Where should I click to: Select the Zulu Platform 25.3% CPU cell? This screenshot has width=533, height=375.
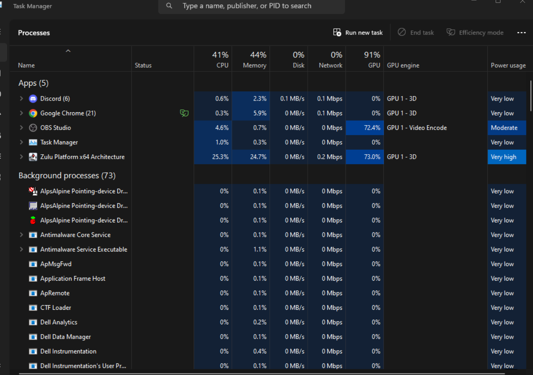tap(213, 157)
